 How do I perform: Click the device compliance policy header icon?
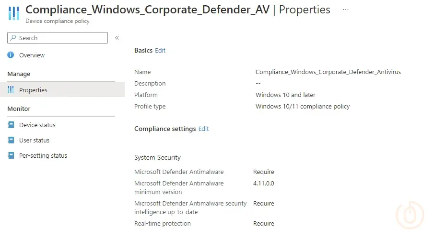pos(14,14)
